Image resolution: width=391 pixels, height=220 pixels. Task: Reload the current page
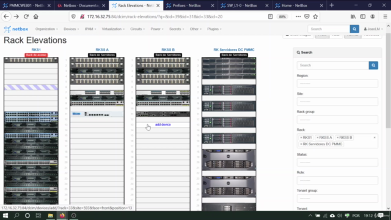(26, 16)
